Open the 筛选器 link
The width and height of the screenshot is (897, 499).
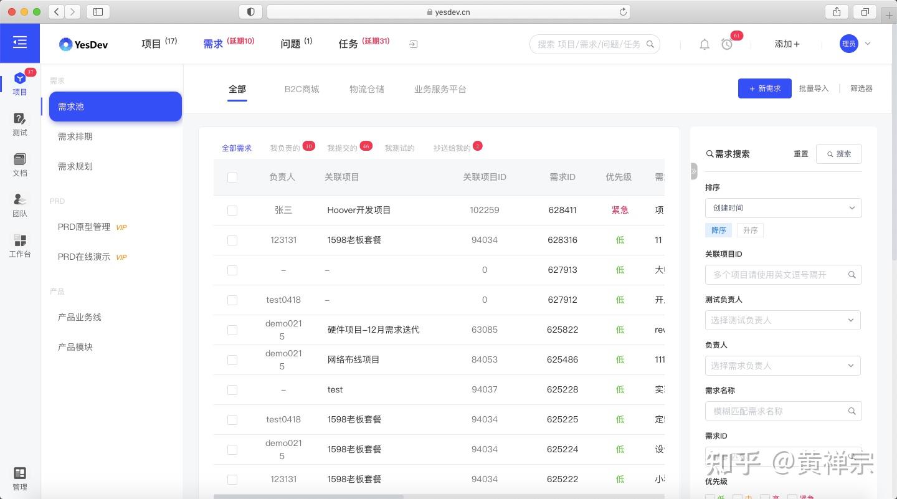coord(861,88)
